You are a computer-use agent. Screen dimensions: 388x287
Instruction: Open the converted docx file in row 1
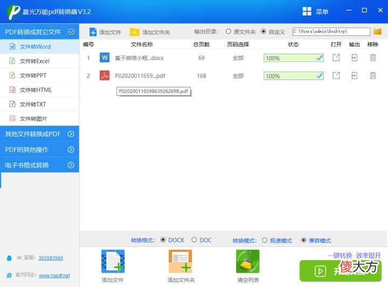coord(336,58)
